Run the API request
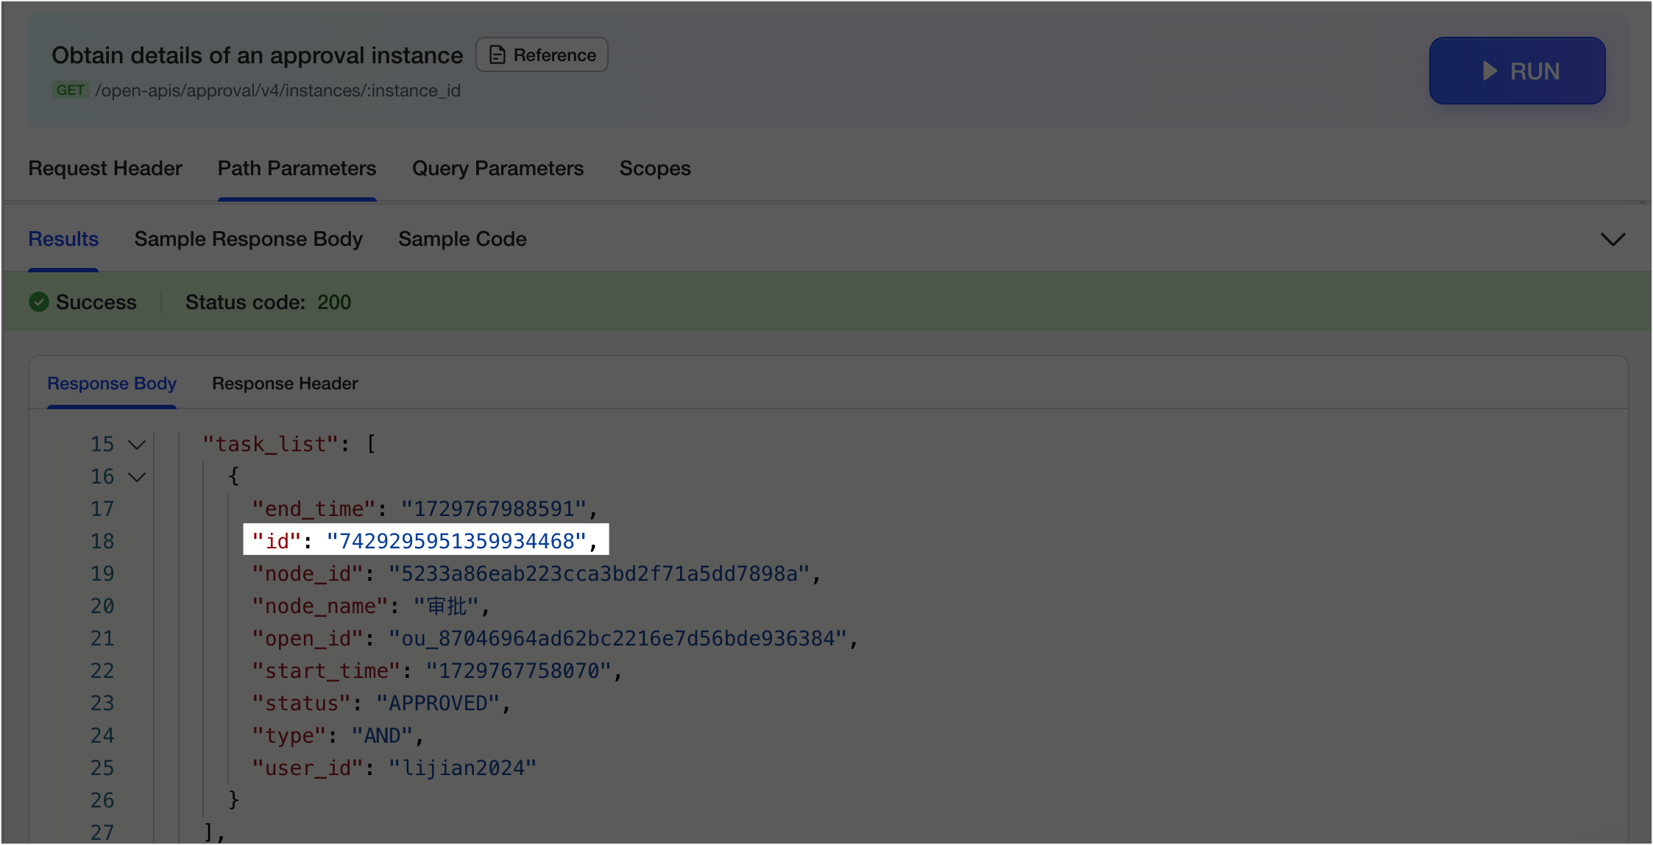The width and height of the screenshot is (1653, 845). coord(1517,71)
